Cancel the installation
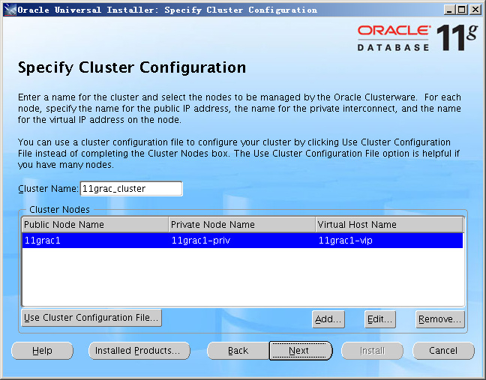The width and height of the screenshot is (486, 380). [x=443, y=351]
